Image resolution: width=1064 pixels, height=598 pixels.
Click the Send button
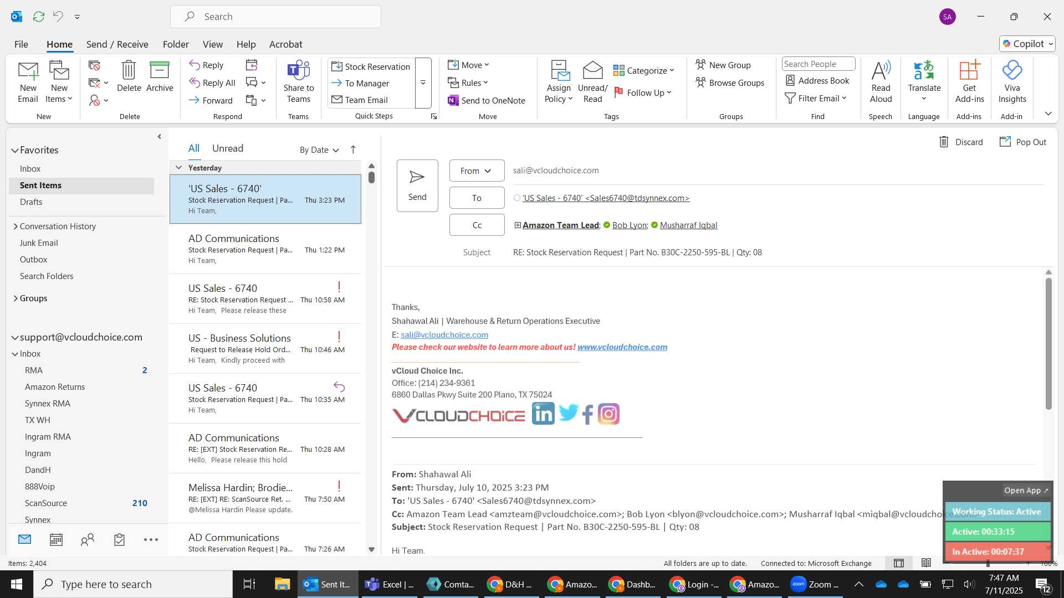coord(417,185)
